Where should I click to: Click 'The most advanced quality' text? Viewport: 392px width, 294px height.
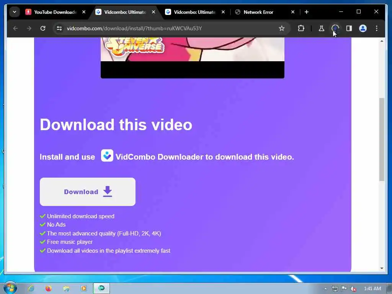104,233
